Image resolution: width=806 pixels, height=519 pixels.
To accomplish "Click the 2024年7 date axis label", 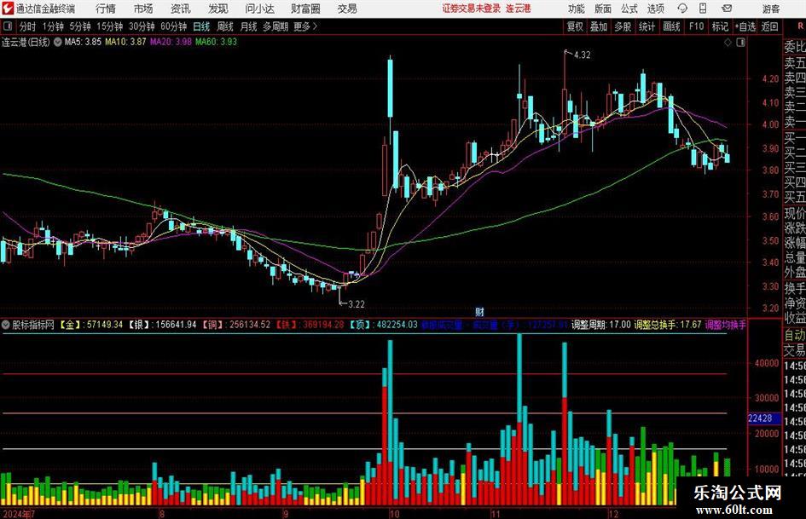I will coord(19,514).
